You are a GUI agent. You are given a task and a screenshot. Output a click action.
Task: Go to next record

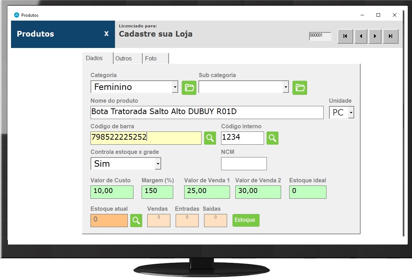tap(375, 36)
